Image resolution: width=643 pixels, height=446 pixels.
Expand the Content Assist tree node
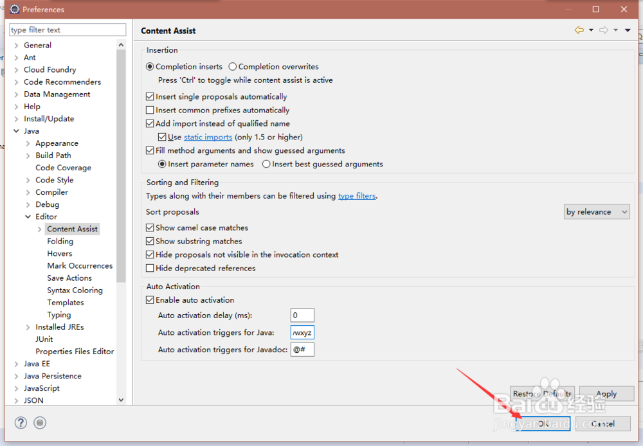point(40,229)
